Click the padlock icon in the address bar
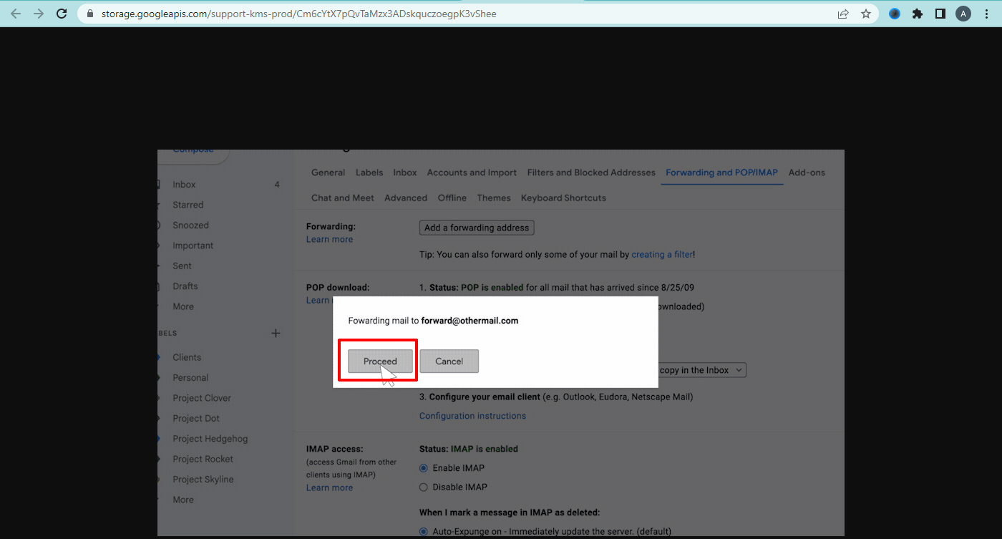 tap(89, 13)
